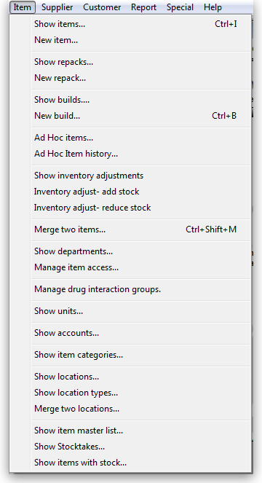The image size is (262, 483).
Task: Open the Special menu
Action: [180, 7]
